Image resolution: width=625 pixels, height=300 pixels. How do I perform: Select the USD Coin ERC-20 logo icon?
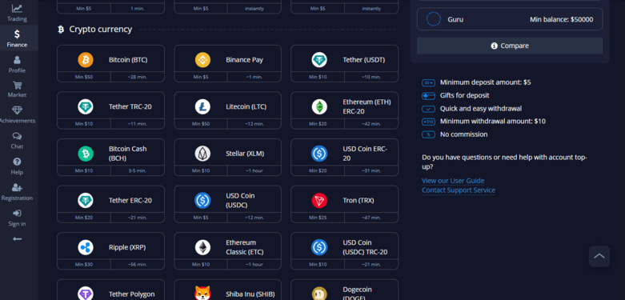[319, 154]
